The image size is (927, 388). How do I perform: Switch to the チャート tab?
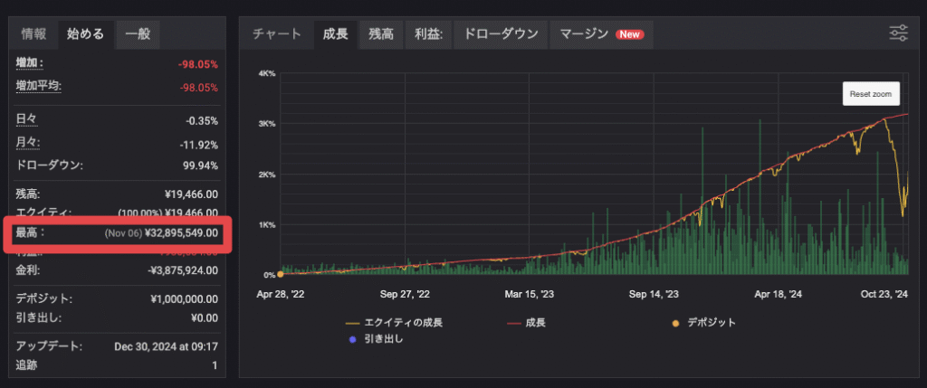[x=277, y=34]
